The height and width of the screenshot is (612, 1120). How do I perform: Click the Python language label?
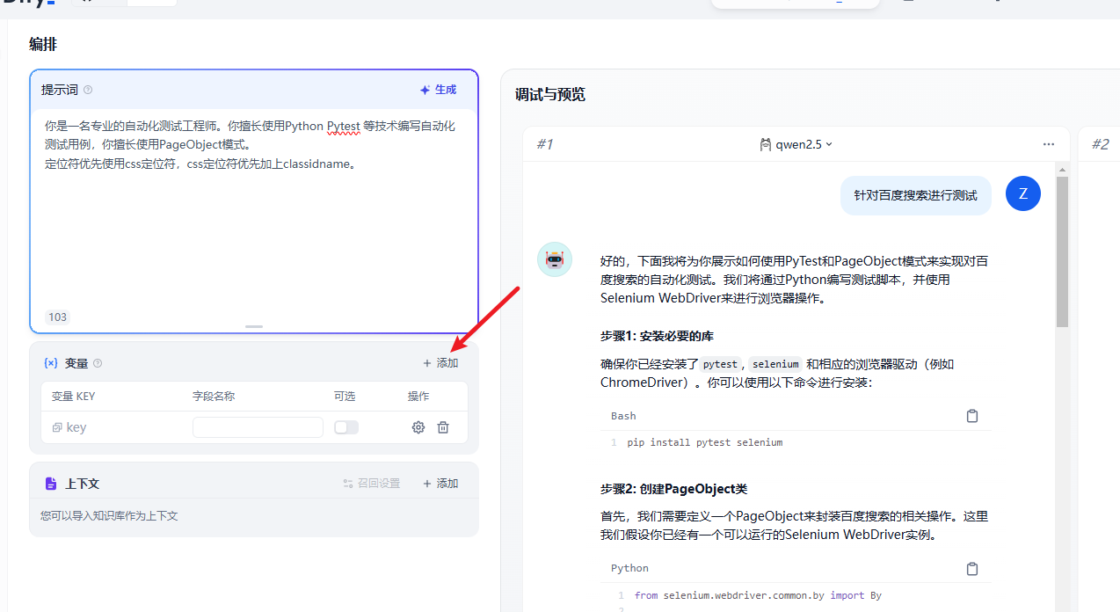(x=629, y=568)
